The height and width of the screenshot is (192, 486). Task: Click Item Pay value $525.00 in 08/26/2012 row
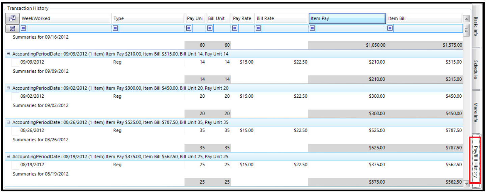(376, 130)
